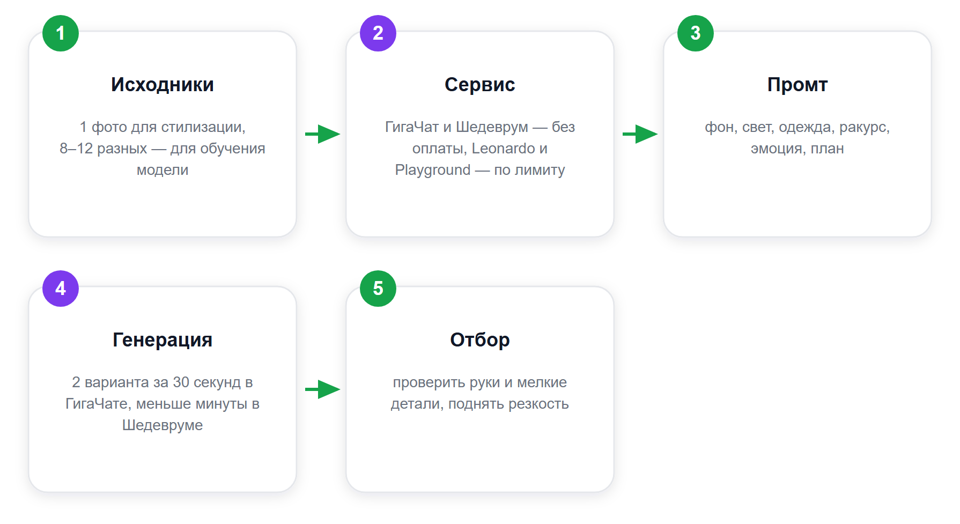
Task: Click the эмоция, план line in Промт card
Action: [x=797, y=149]
